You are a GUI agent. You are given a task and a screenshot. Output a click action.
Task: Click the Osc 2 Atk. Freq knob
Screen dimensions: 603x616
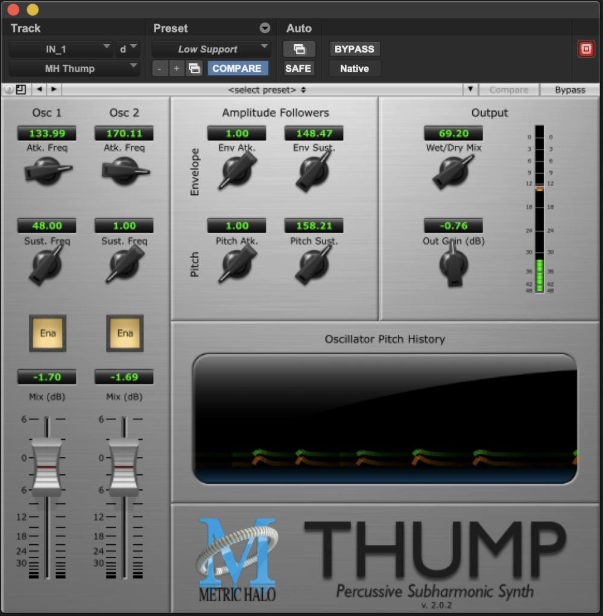click(125, 171)
